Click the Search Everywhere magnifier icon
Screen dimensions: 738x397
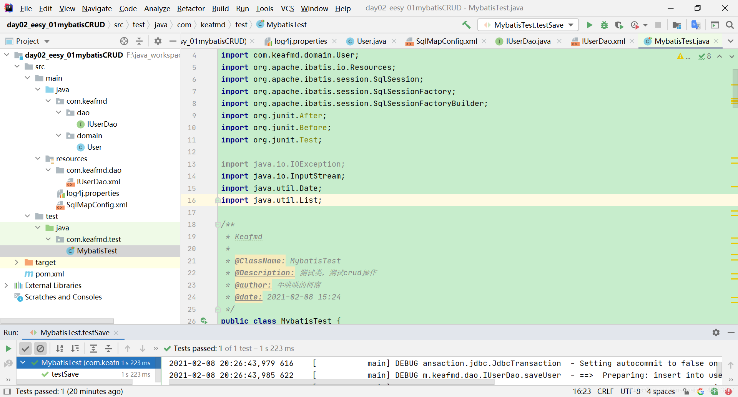(x=730, y=25)
